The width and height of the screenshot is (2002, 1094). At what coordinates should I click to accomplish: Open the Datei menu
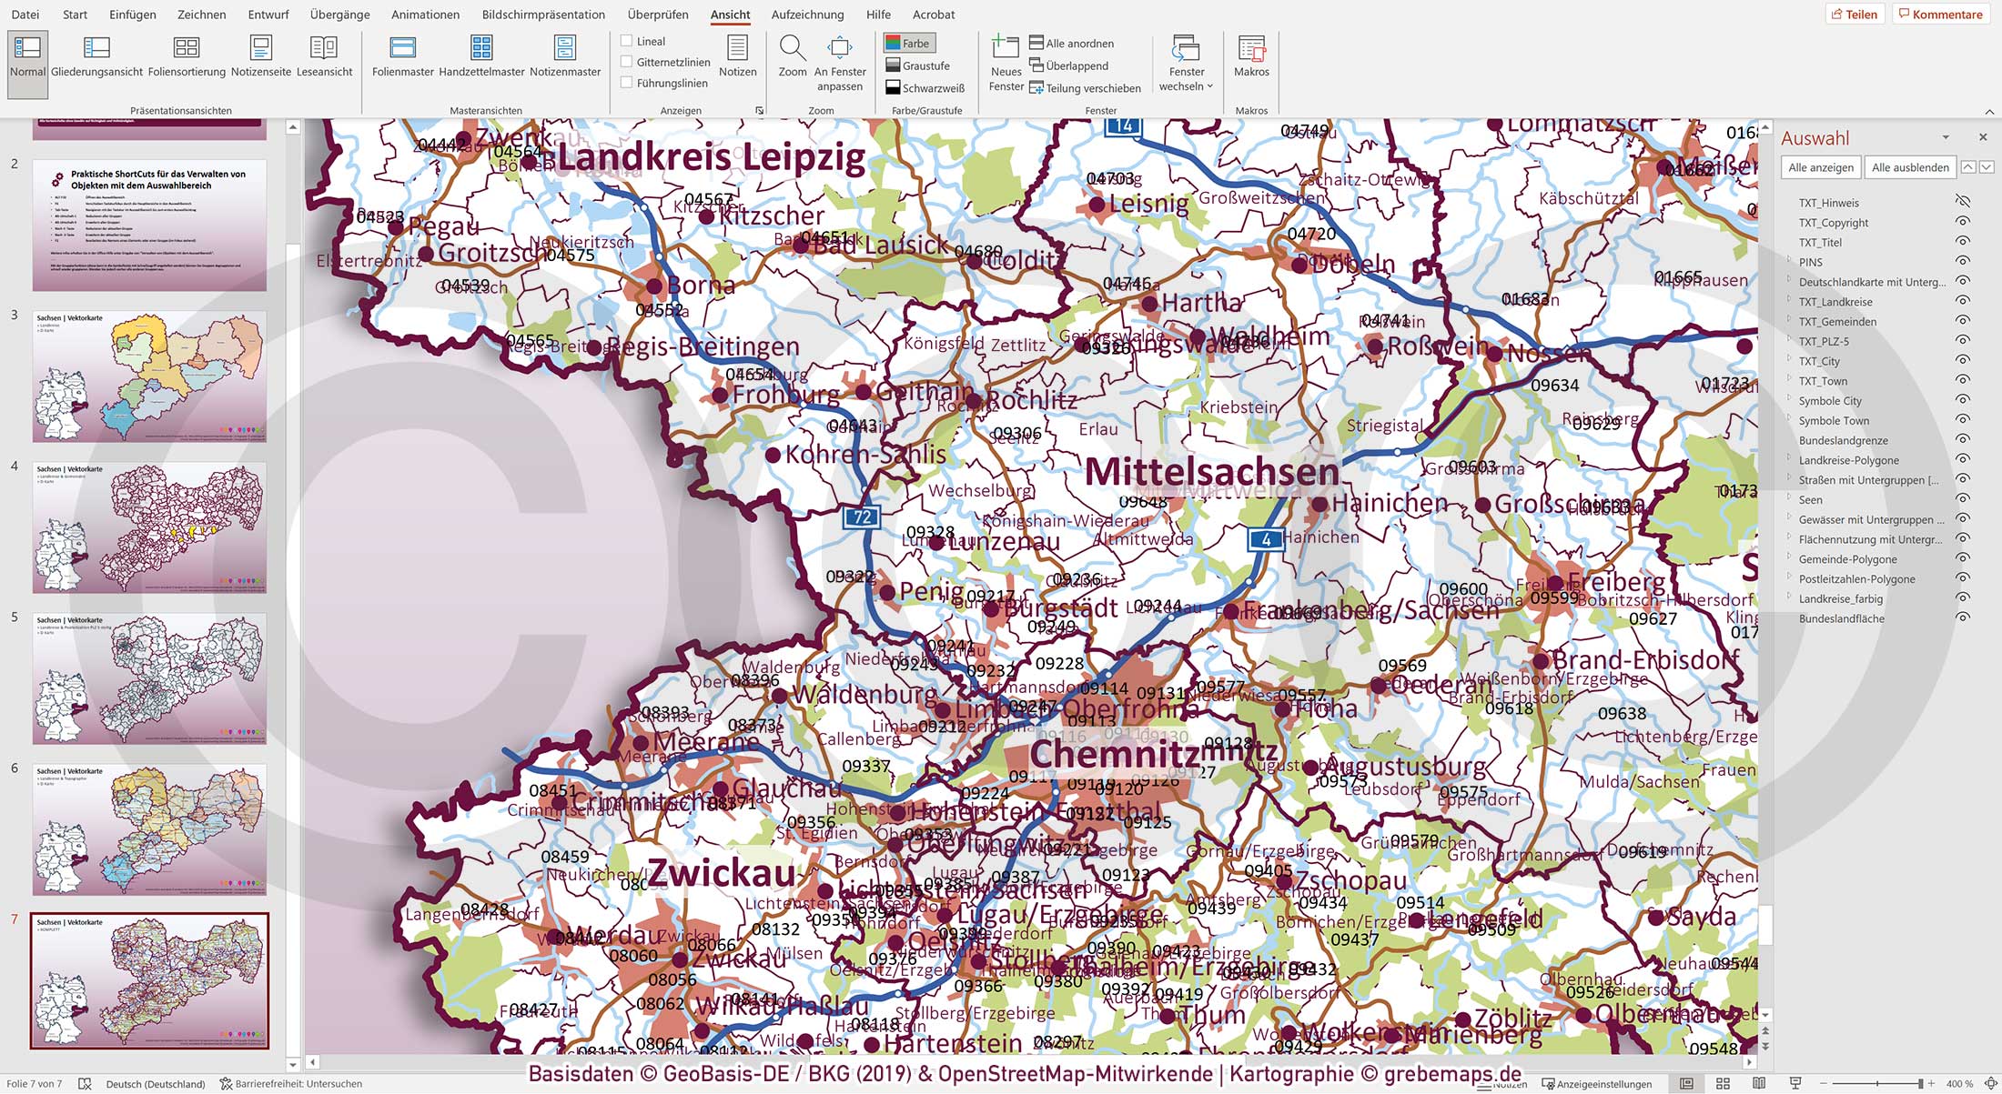tap(25, 15)
